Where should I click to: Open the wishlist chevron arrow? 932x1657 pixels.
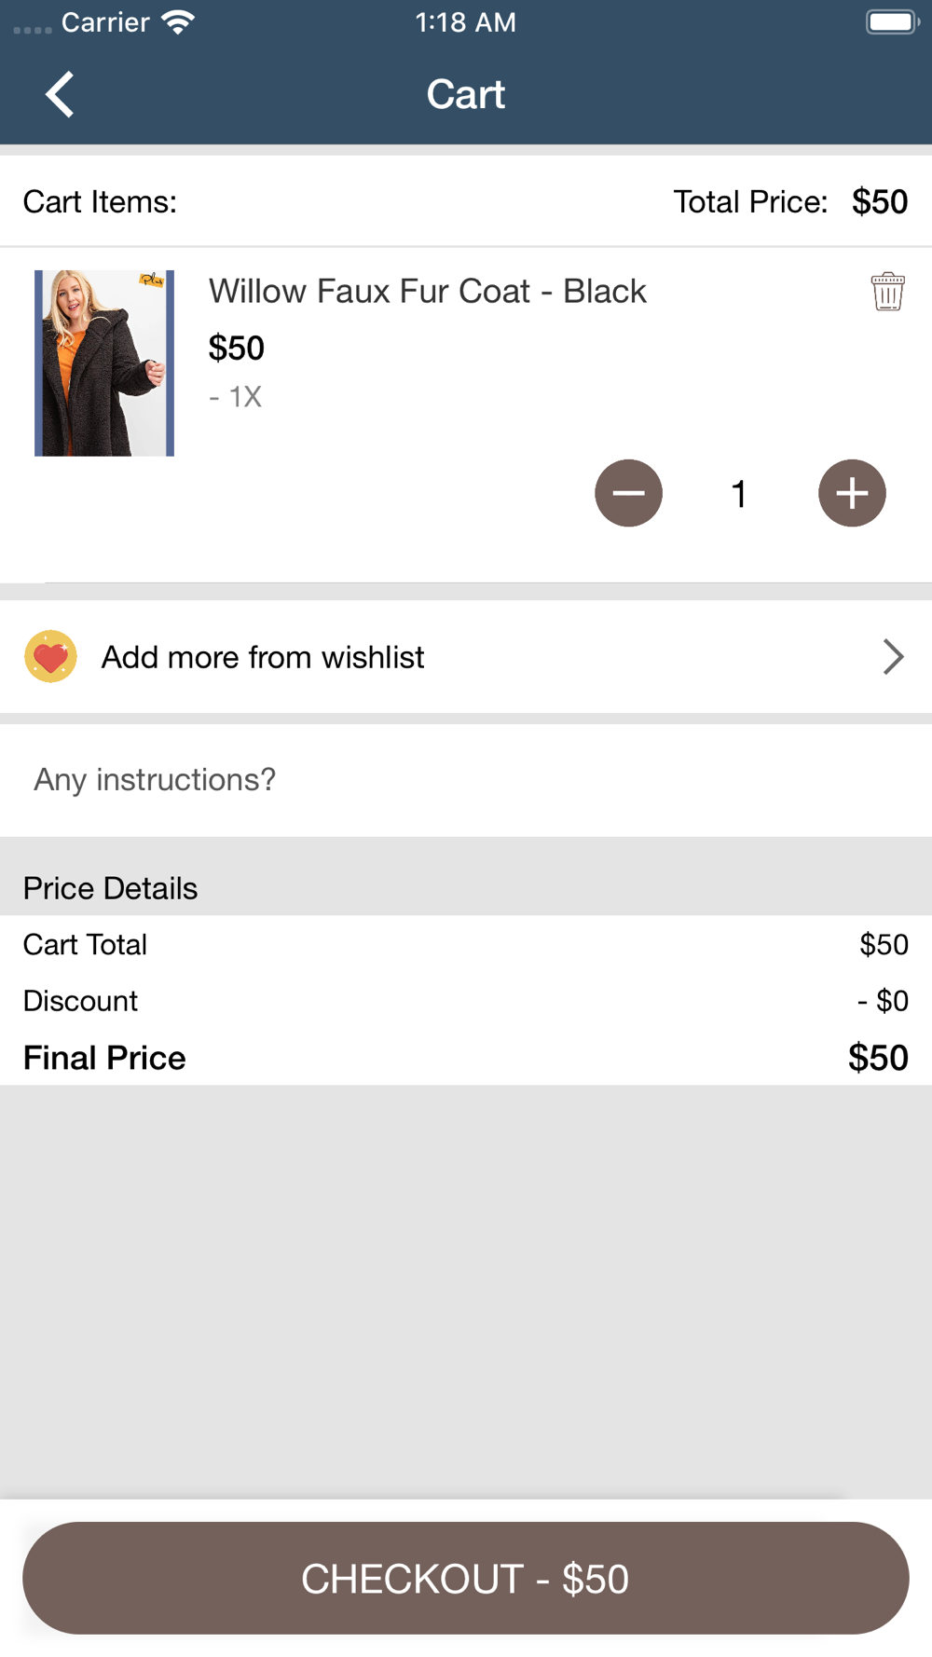click(893, 657)
